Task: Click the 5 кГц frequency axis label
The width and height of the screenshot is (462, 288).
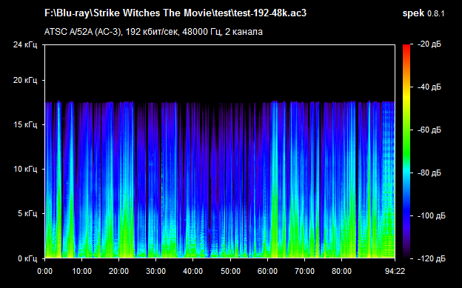Action: 27,213
